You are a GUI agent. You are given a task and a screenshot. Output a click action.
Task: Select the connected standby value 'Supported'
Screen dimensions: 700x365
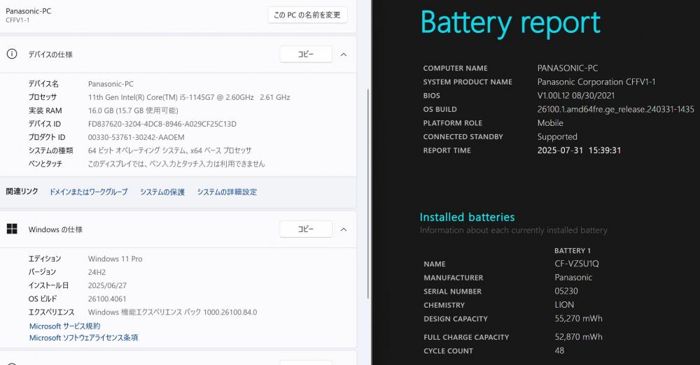[557, 137]
